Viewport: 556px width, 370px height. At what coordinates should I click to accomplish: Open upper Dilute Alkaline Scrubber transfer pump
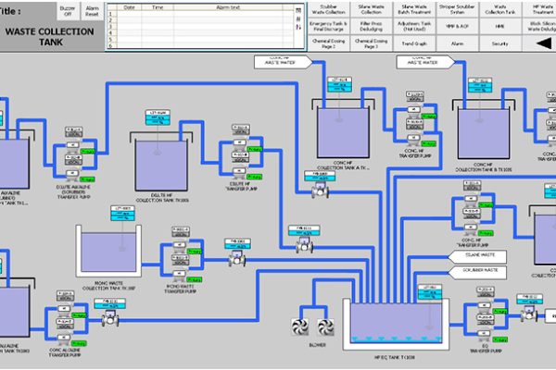73,146
